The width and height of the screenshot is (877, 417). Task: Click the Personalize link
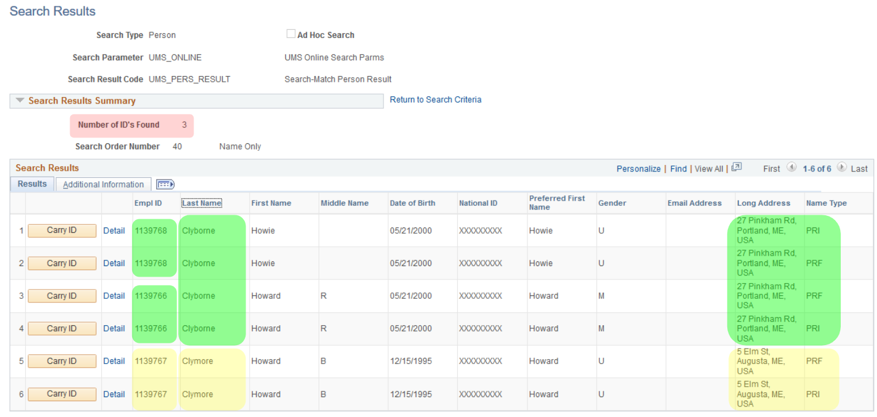(x=638, y=168)
